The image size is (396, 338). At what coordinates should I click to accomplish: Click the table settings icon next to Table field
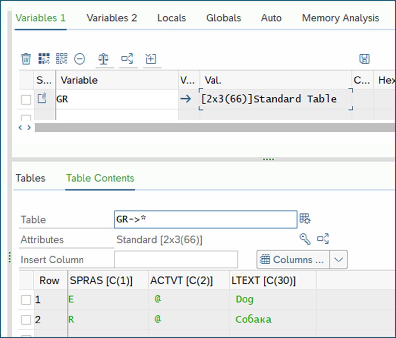[305, 219]
